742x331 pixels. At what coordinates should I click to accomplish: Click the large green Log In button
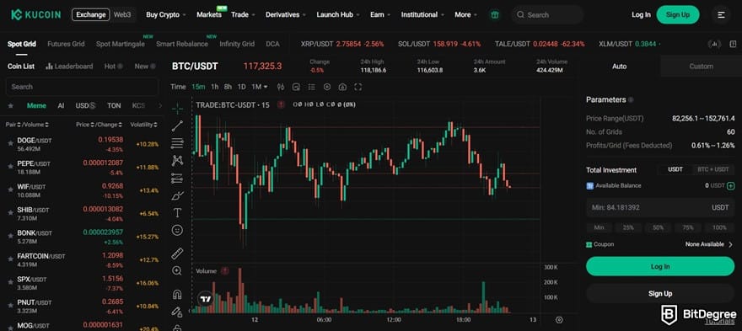[659, 266]
